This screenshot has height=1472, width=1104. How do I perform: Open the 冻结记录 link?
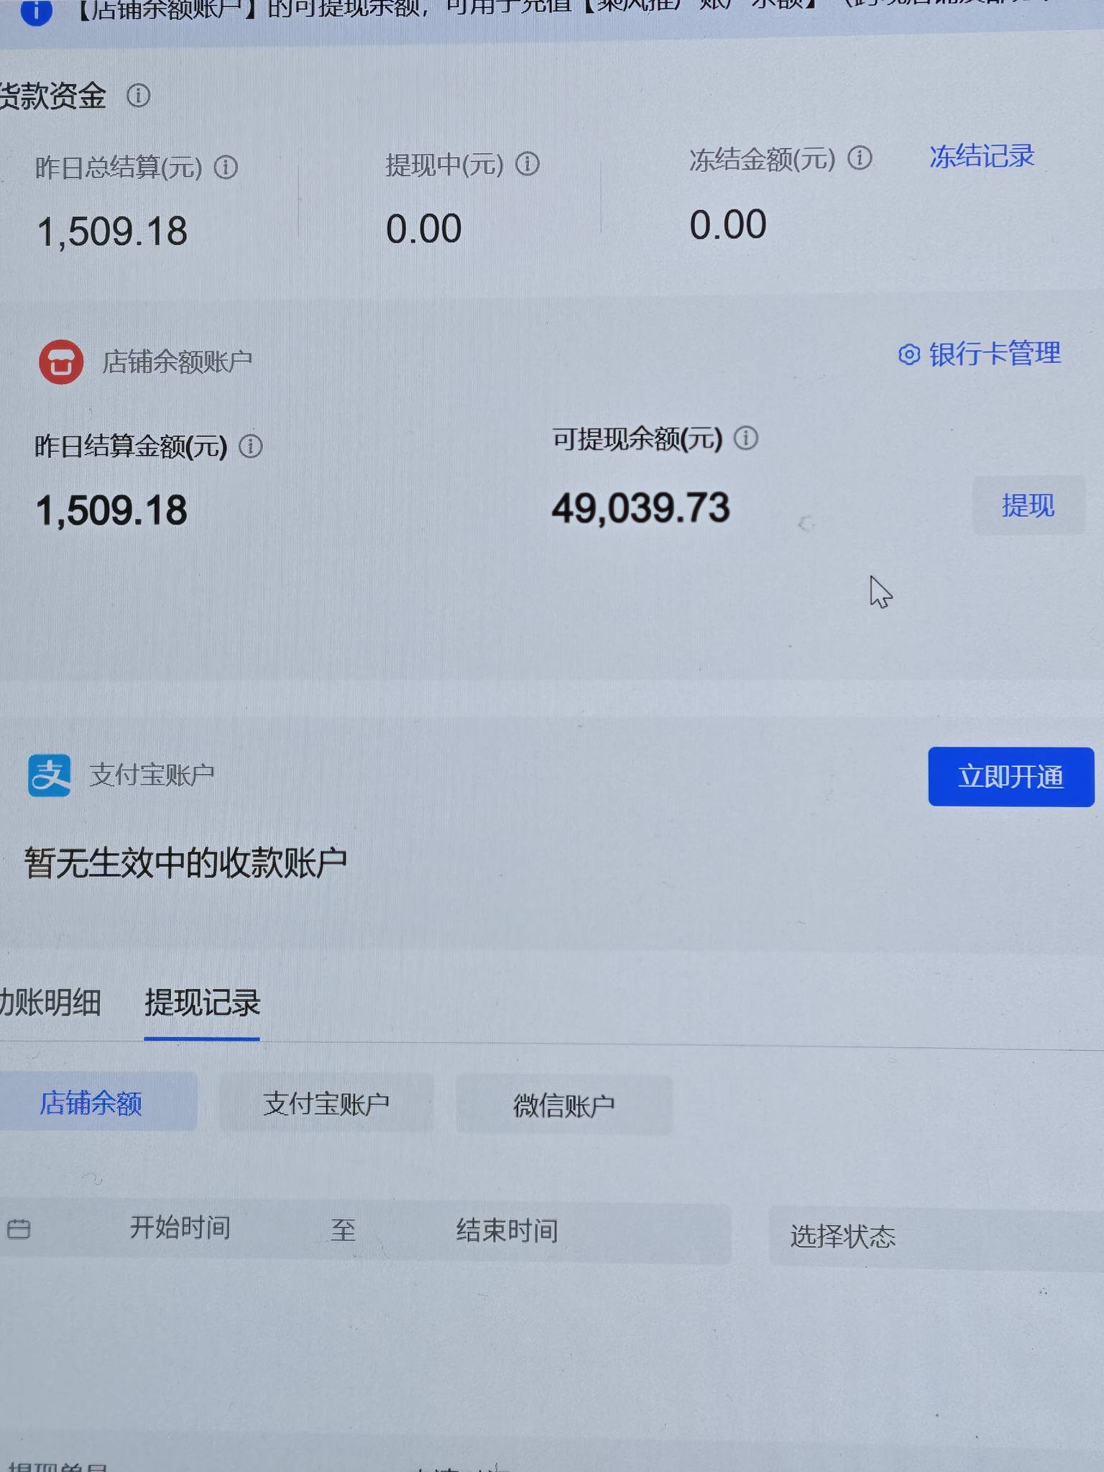(x=982, y=156)
